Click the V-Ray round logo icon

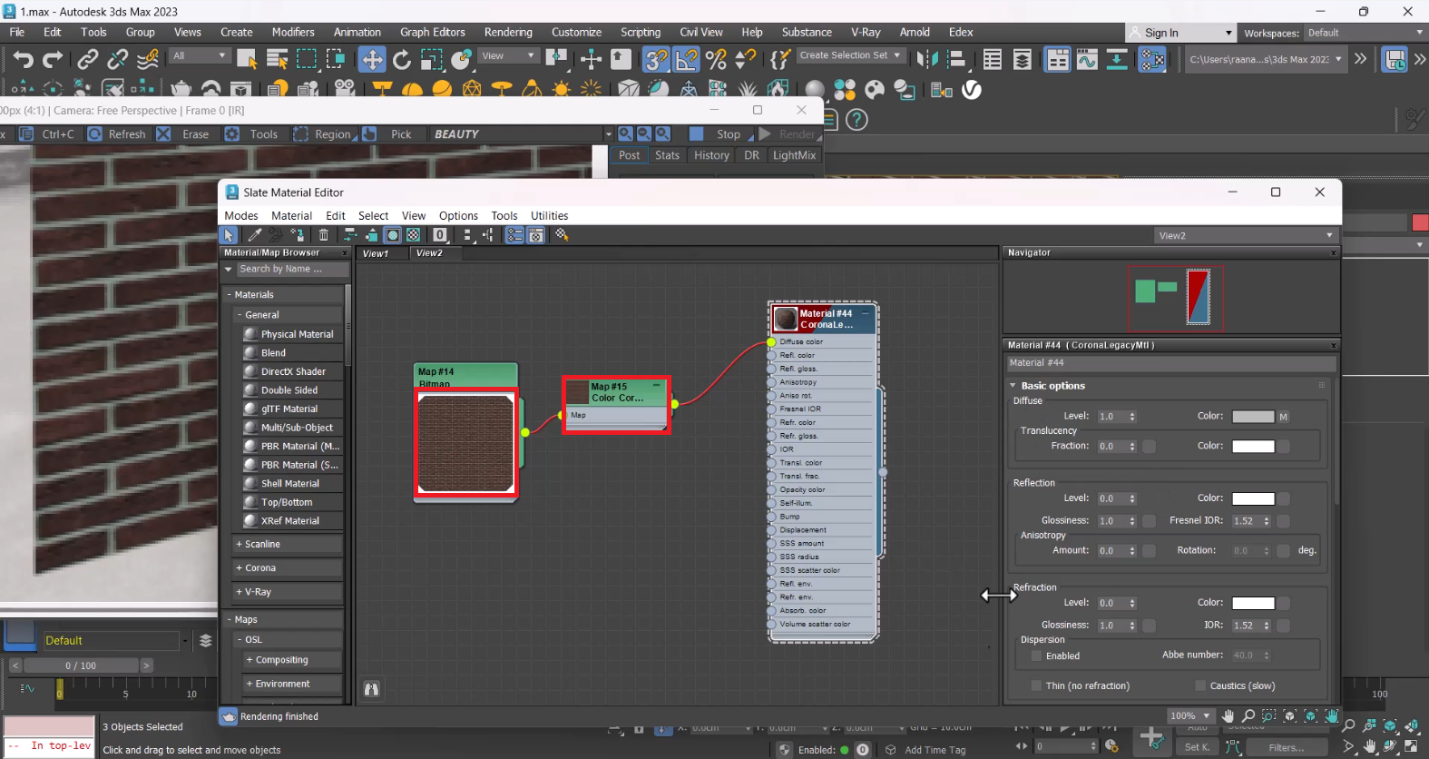(x=972, y=90)
